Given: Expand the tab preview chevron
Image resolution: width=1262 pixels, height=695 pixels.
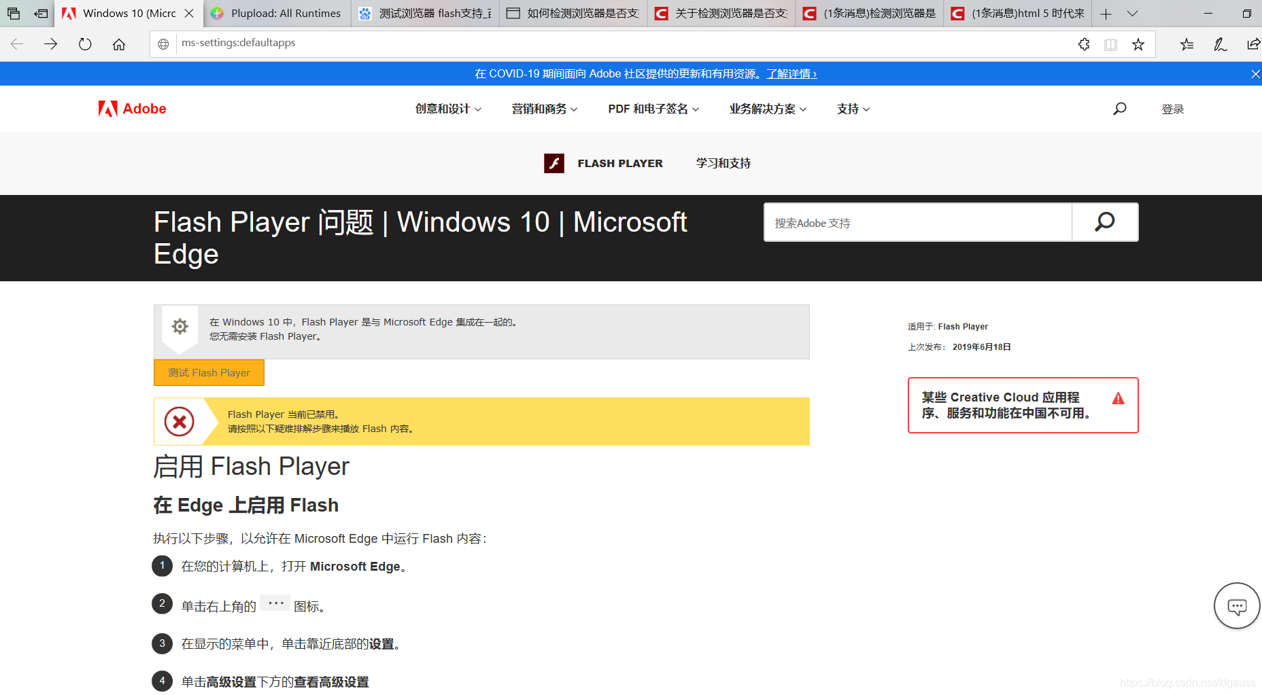Looking at the screenshot, I should click(x=1132, y=13).
